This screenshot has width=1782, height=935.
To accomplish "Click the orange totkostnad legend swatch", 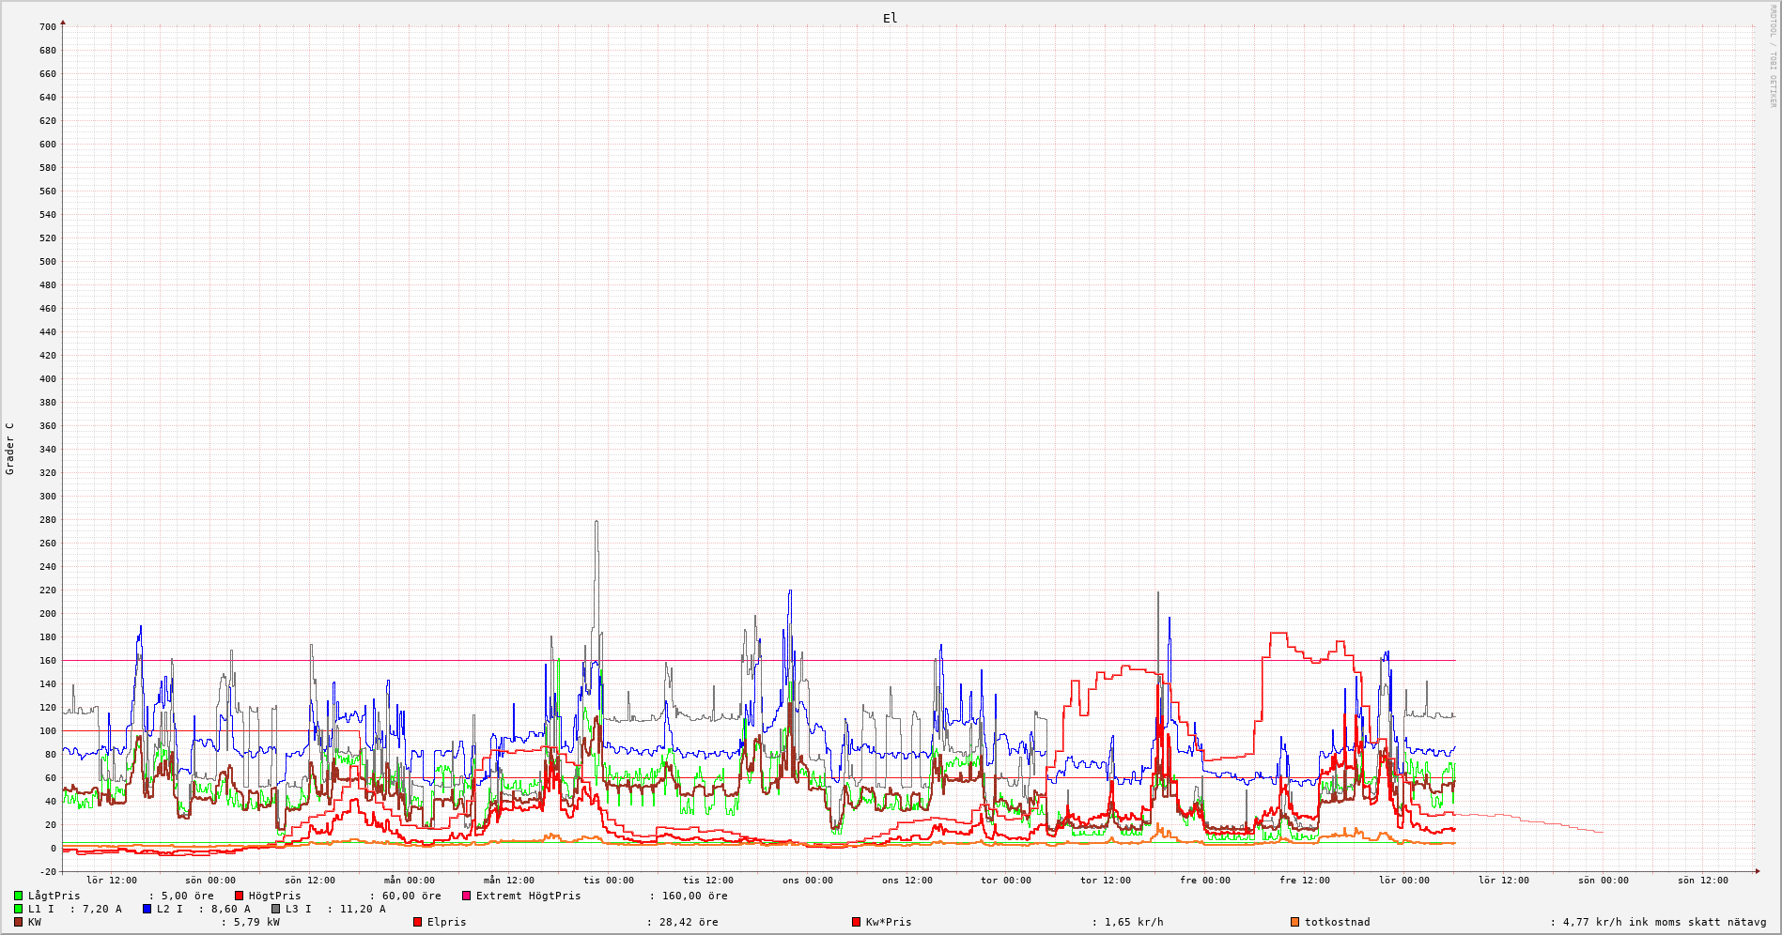I will (x=1294, y=922).
